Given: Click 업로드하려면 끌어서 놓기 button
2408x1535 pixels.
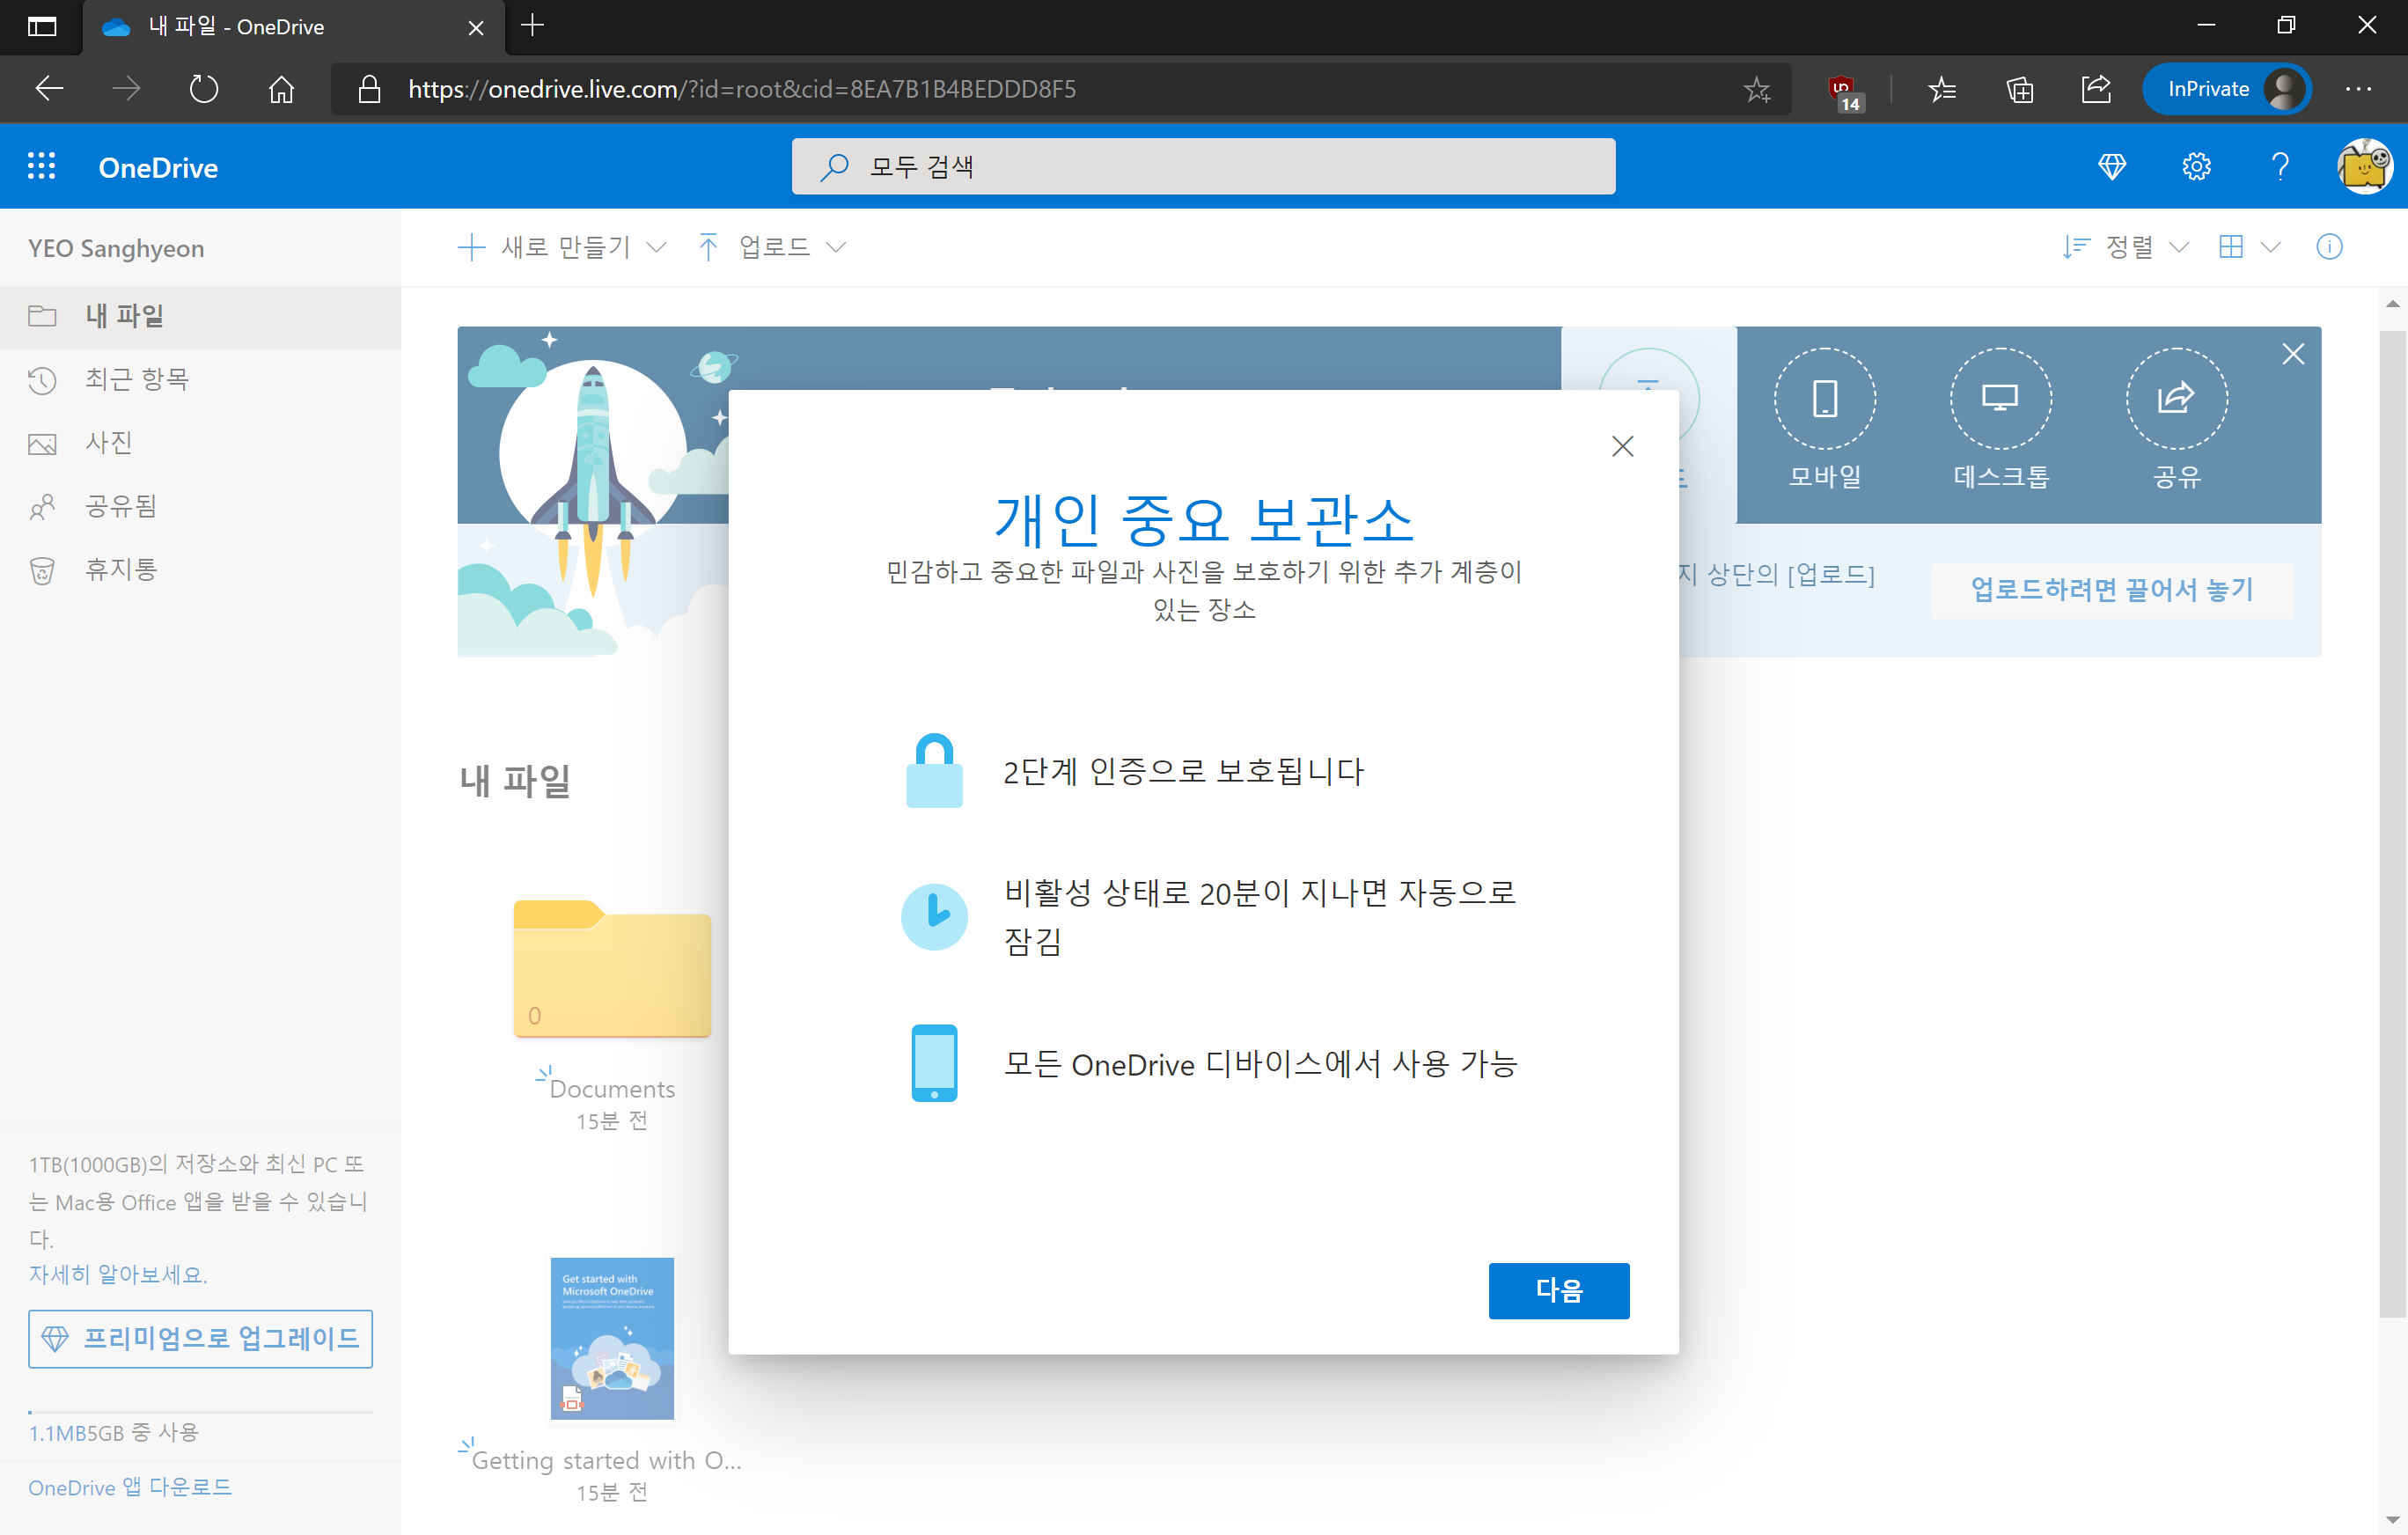Looking at the screenshot, I should tap(2111, 589).
